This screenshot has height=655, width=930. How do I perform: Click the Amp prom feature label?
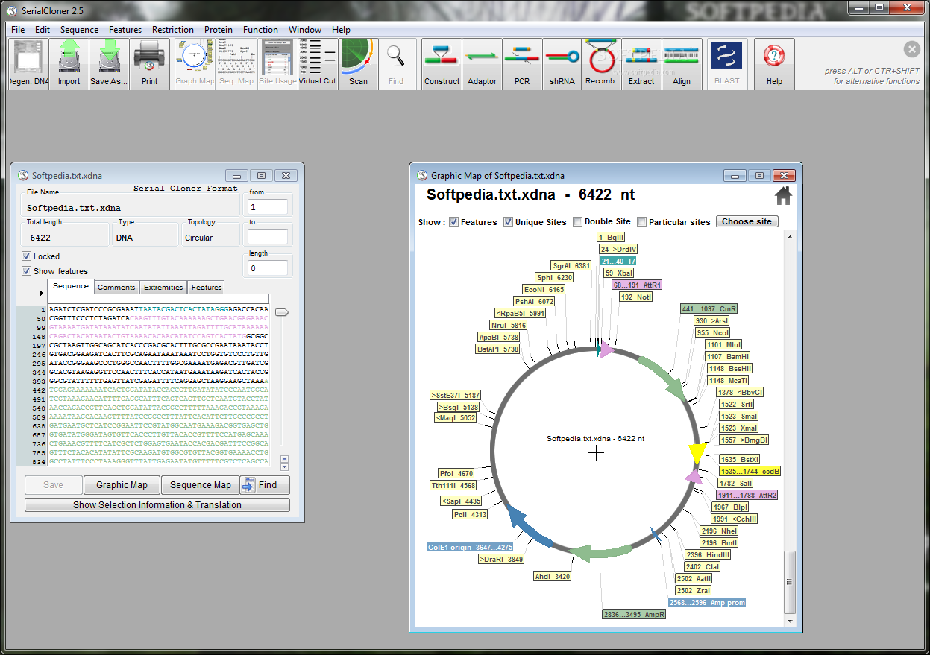click(x=708, y=602)
